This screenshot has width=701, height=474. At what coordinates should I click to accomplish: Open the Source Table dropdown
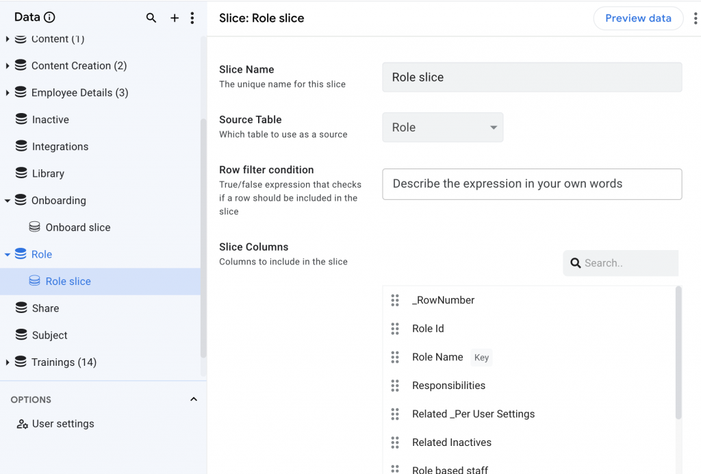coord(442,127)
